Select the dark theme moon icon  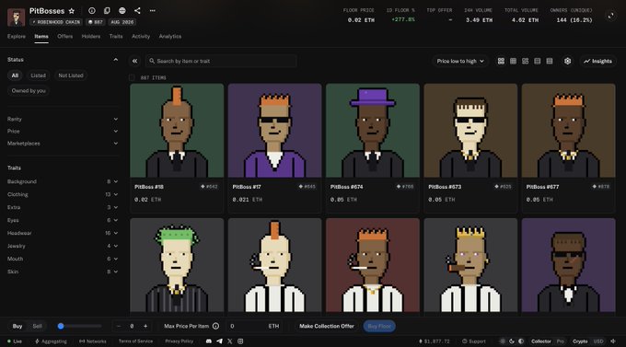pyautogui.click(x=512, y=341)
